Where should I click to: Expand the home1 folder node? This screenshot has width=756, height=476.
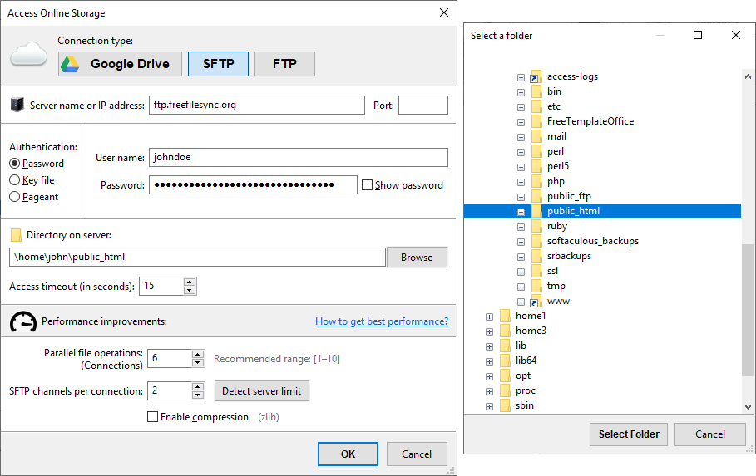pyautogui.click(x=489, y=316)
